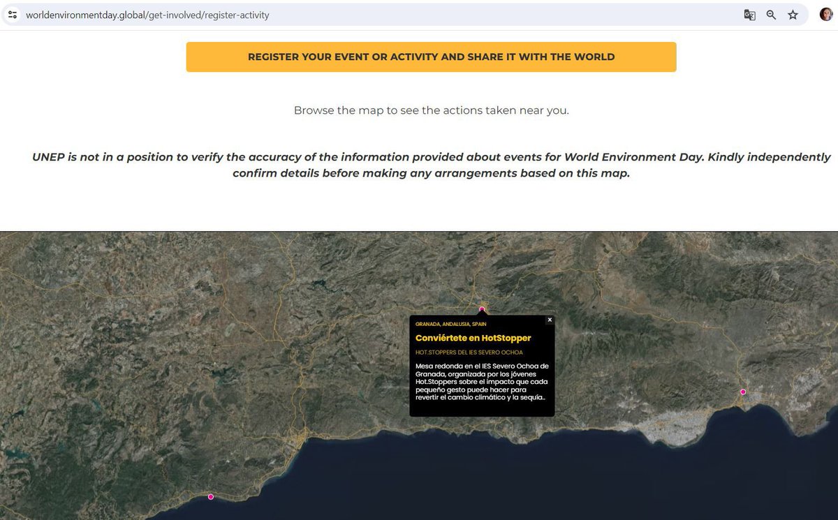Open the zoom magnifier icon in address bar
Image resolution: width=838 pixels, height=520 pixels.
coord(771,15)
